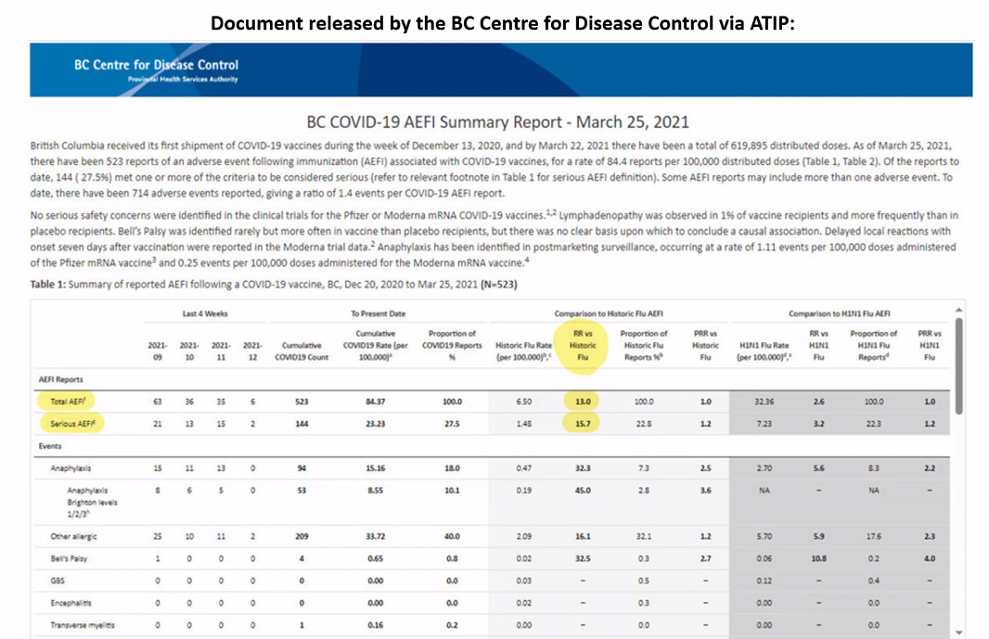Click the '33.72' rate in Other allergic row
This screenshot has width=989, height=639.
point(376,536)
